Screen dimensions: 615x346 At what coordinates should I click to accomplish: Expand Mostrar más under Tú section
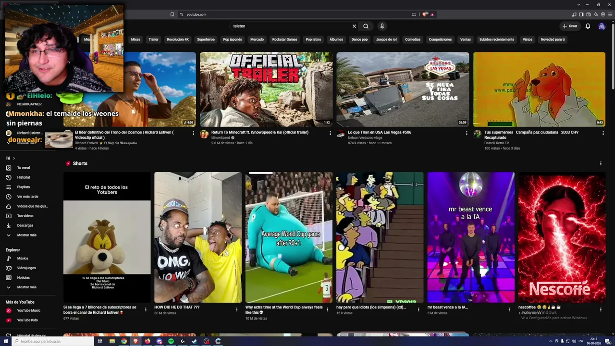click(x=27, y=235)
